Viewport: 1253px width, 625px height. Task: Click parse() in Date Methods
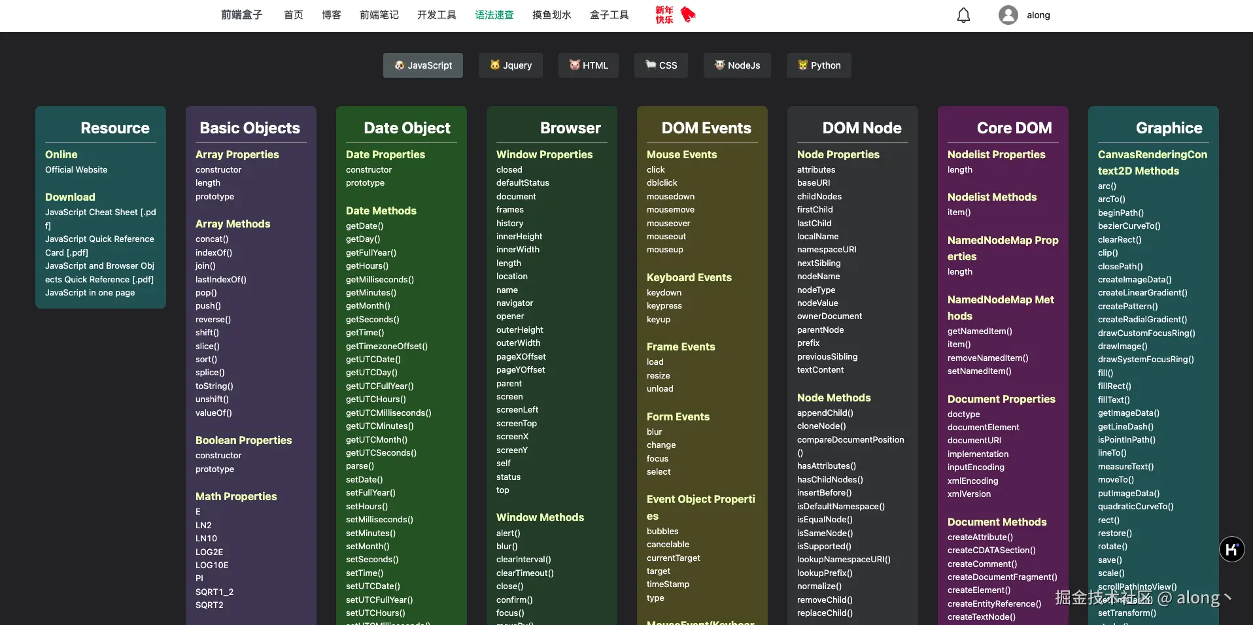(x=360, y=466)
